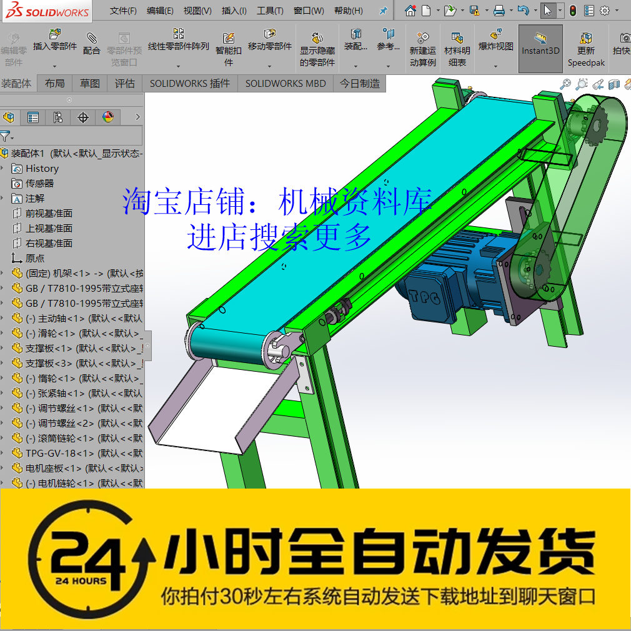The width and height of the screenshot is (631, 631).
Task: Open the 工具(T) menu
Action: tap(270, 10)
